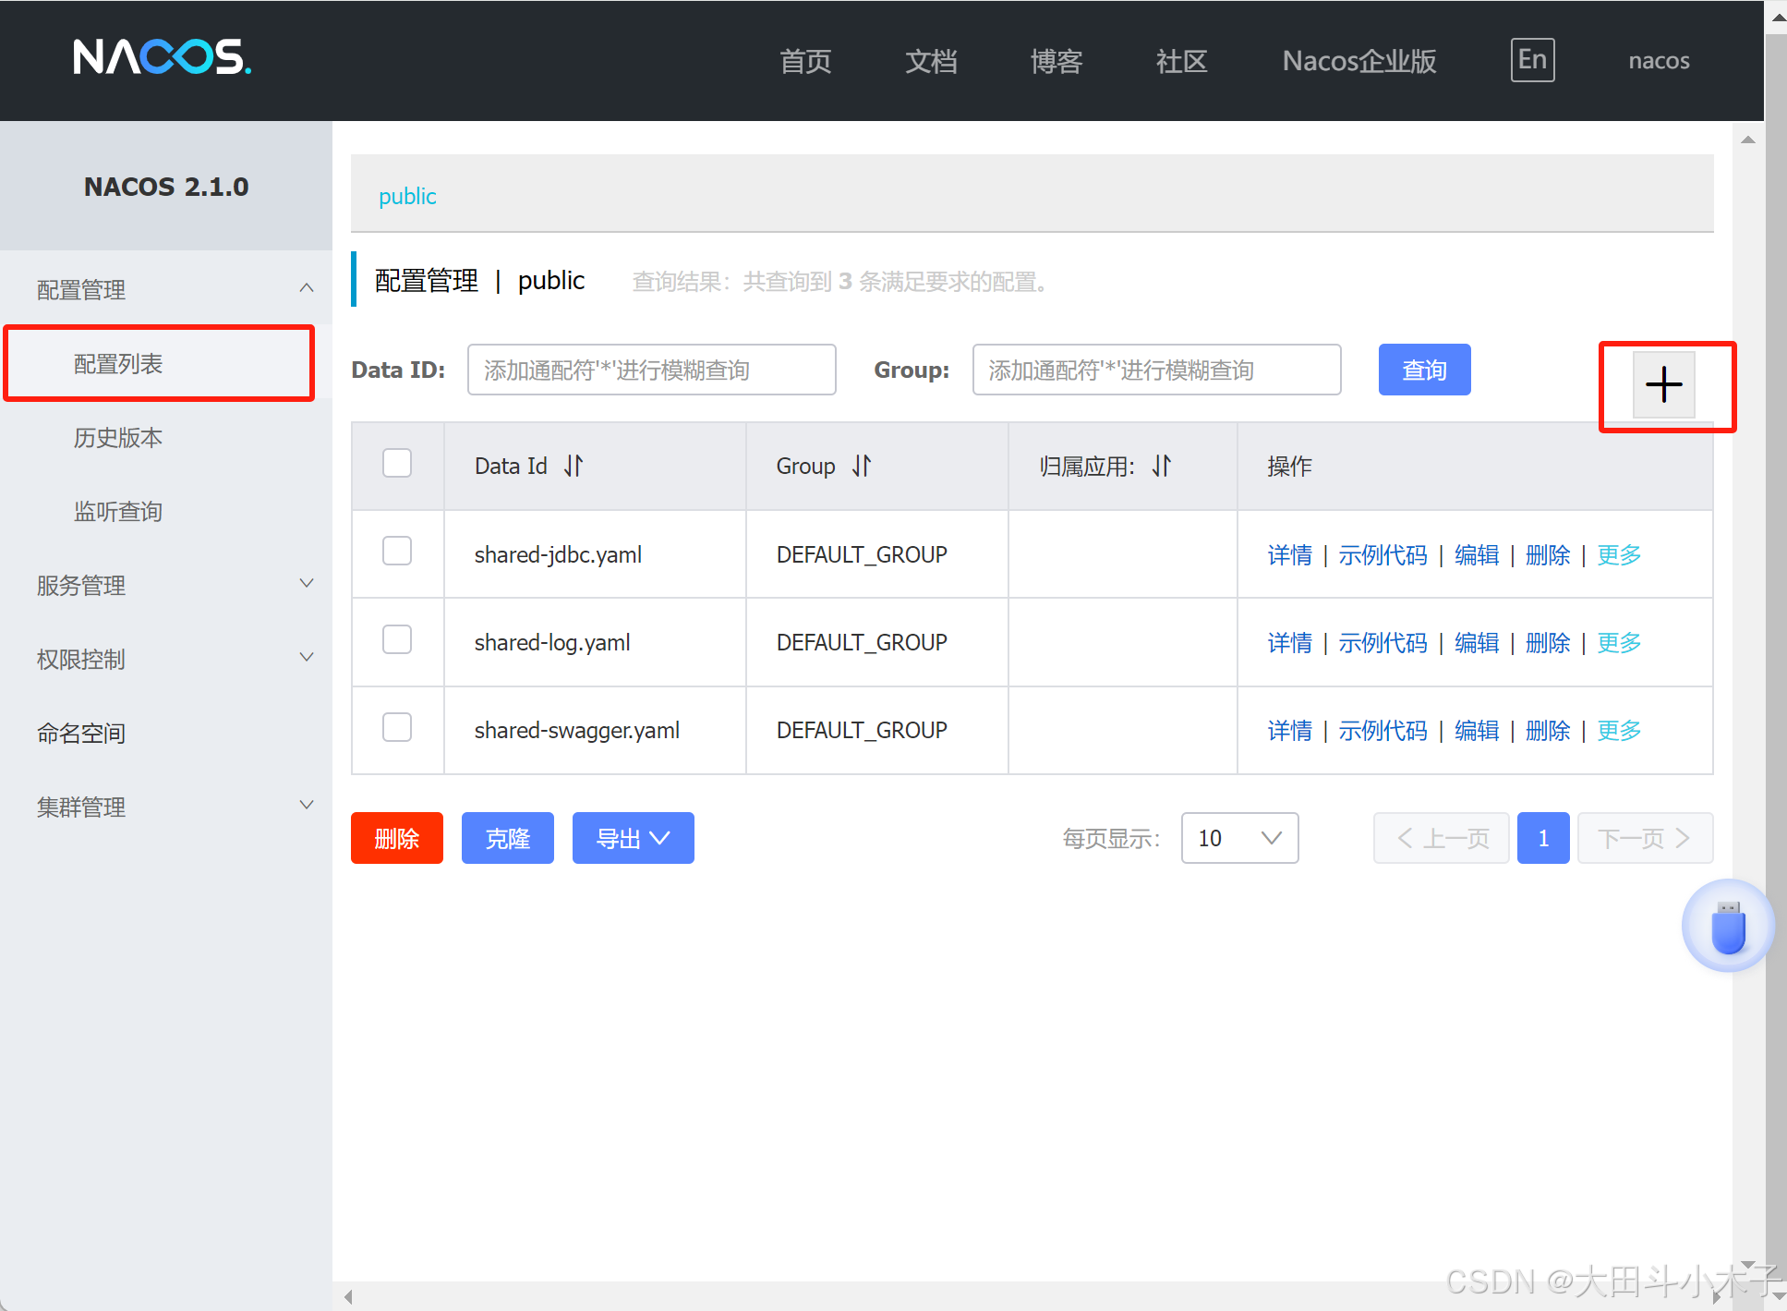The image size is (1787, 1311).
Task: Sort the table by Group column
Action: pos(862,466)
